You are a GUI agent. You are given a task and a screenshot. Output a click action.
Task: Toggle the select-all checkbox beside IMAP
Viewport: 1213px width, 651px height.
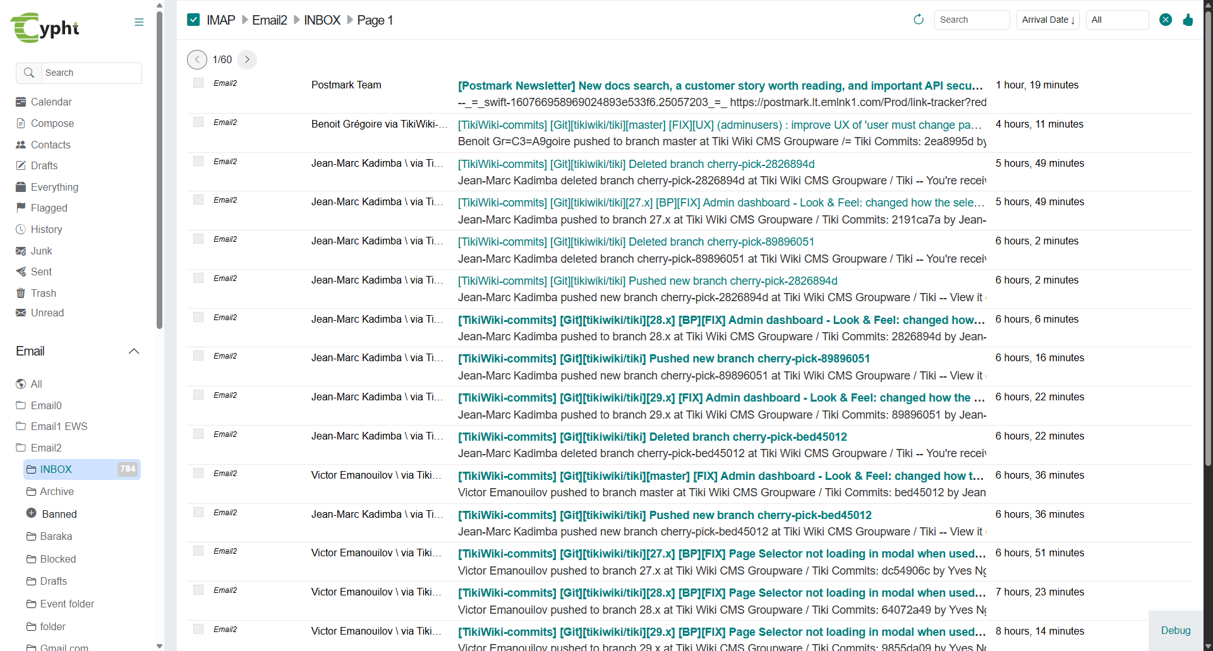tap(193, 20)
